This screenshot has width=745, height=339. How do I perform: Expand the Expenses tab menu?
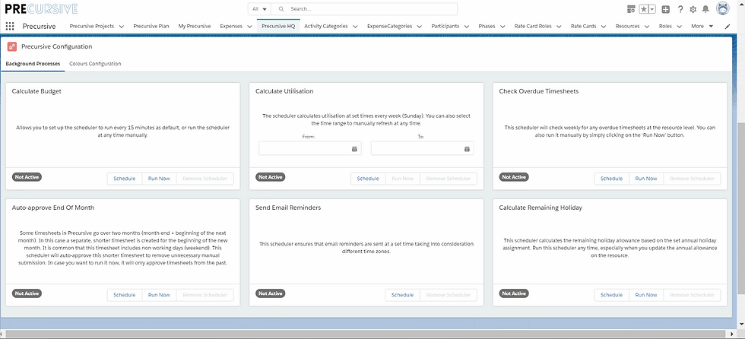click(249, 27)
